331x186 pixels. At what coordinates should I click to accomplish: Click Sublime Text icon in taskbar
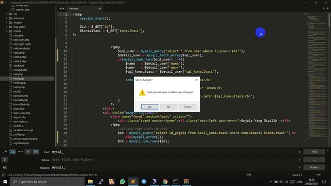[133, 181]
